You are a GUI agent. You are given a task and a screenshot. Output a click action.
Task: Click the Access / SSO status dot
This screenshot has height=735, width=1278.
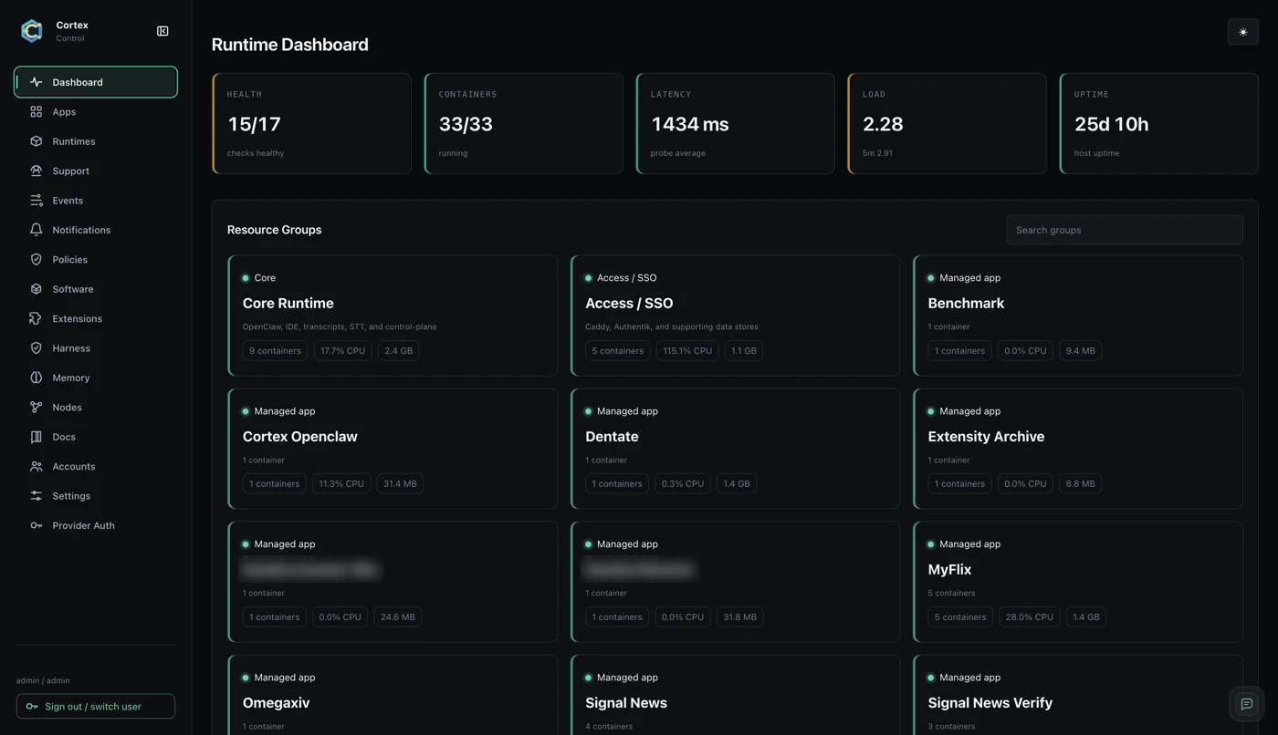[x=588, y=278]
